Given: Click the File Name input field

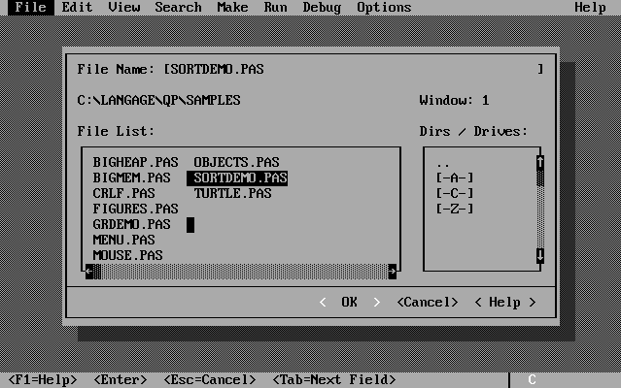Looking at the screenshot, I should click(x=352, y=69).
